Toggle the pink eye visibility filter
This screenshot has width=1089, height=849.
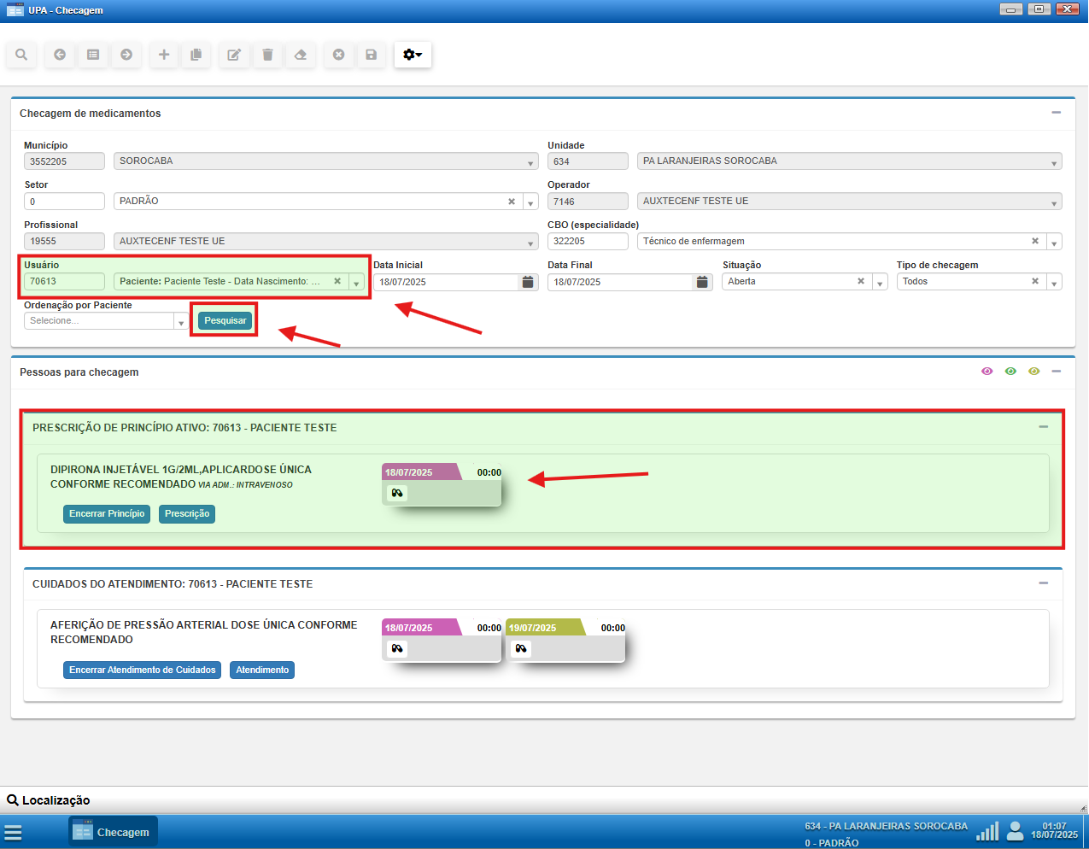pyautogui.click(x=987, y=372)
